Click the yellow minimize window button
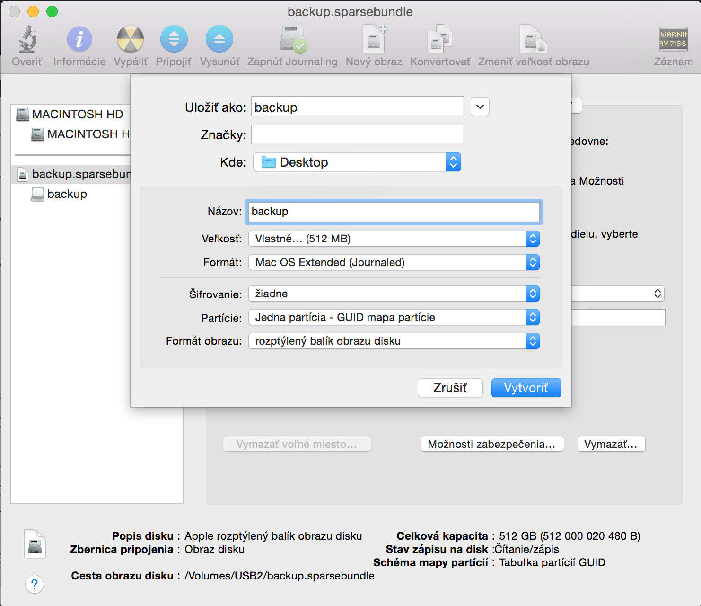The height and width of the screenshot is (606, 701). 33,11
